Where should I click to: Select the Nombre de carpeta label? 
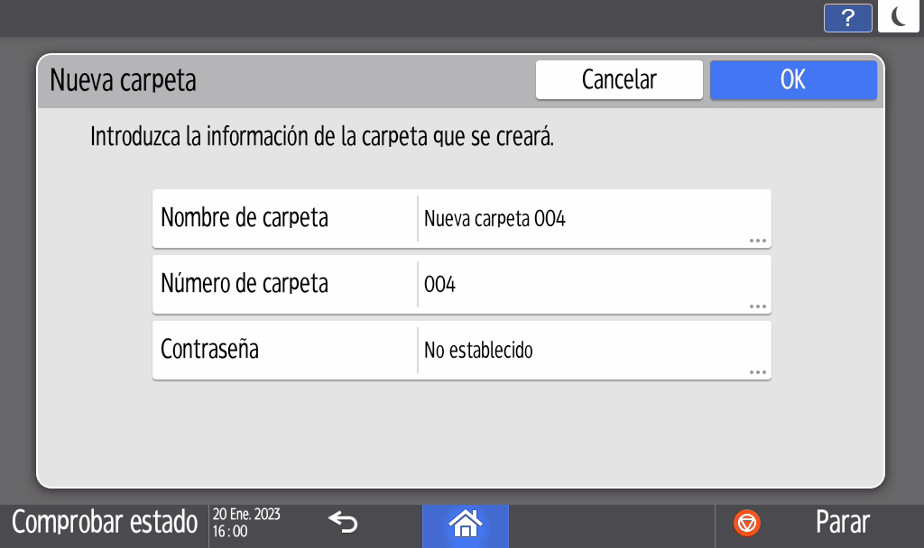245,218
